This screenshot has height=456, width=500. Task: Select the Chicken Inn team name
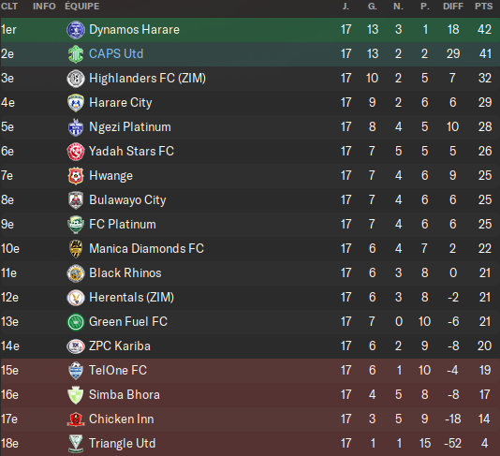click(122, 419)
